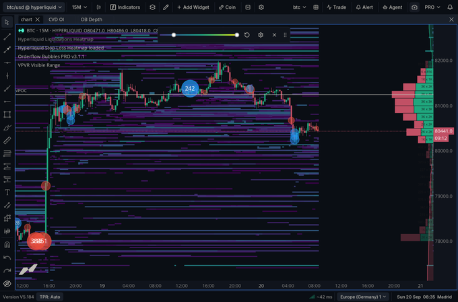Select the trend line drawing tool

pyautogui.click(x=7, y=36)
